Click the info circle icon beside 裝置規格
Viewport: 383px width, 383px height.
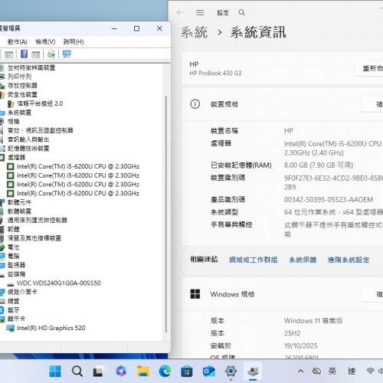click(x=195, y=104)
